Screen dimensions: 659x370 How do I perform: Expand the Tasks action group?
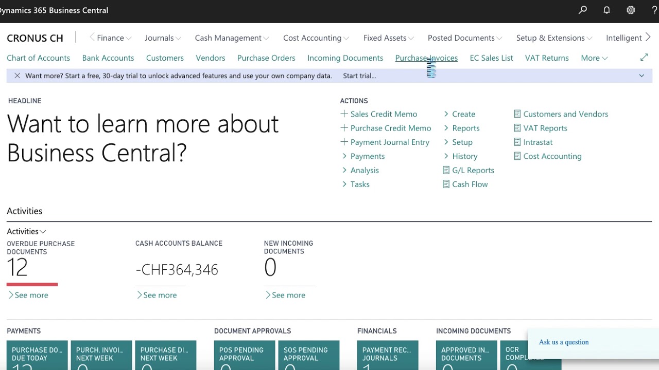(x=355, y=184)
